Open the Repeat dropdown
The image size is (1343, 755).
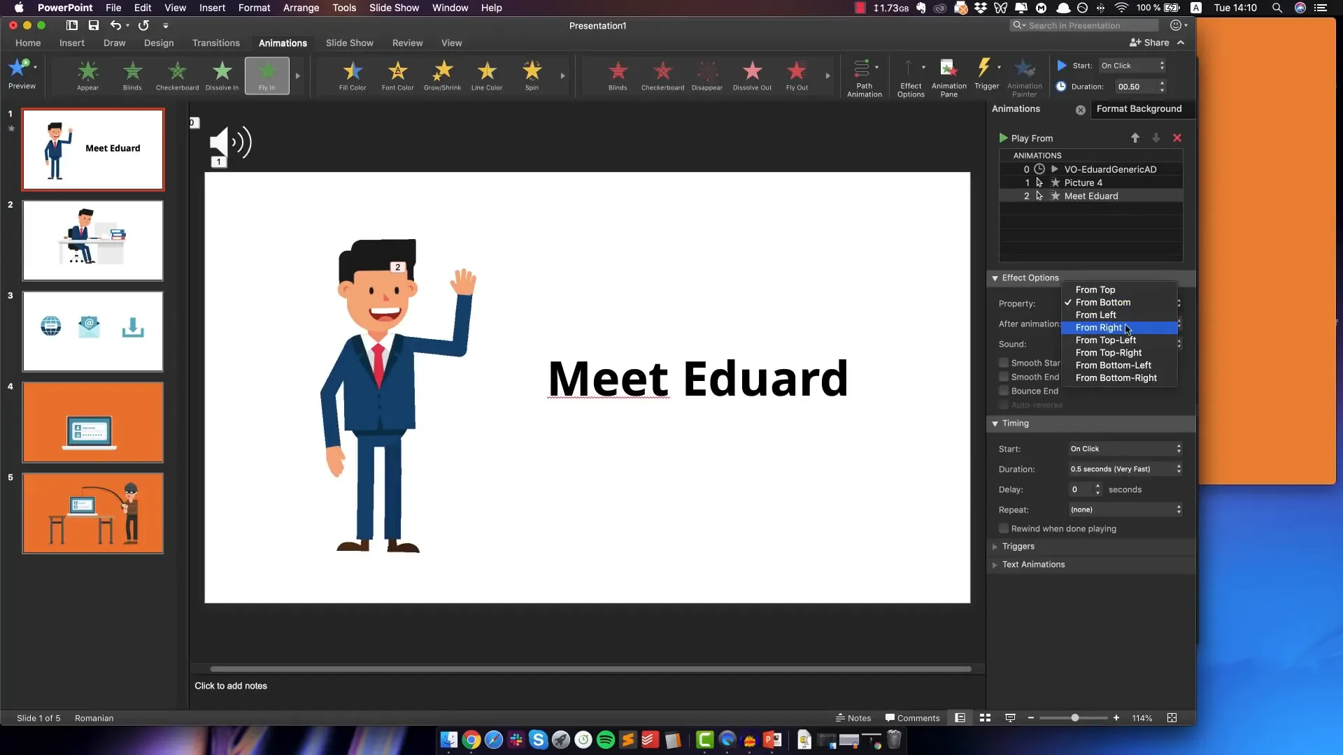(1125, 510)
